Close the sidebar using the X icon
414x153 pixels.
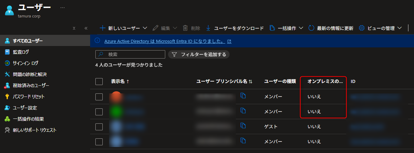pos(74,28)
